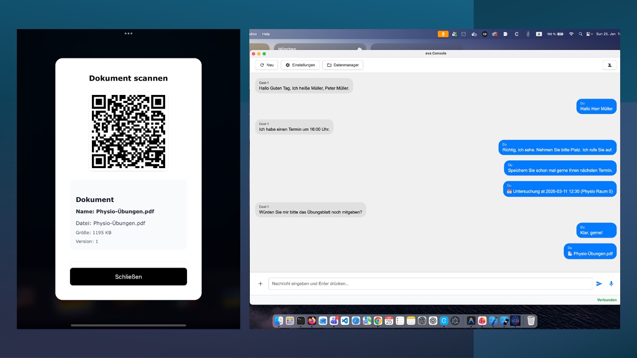Open the Terminal app in dock
Viewport: 637px width, 358px height.
[x=301, y=321]
